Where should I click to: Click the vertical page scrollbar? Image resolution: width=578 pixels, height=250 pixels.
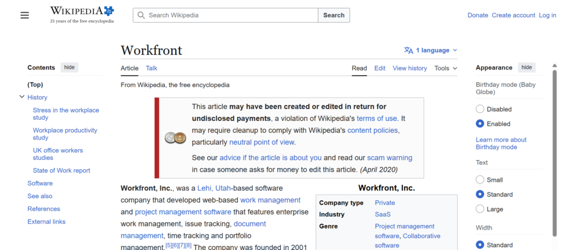[x=554, y=152]
